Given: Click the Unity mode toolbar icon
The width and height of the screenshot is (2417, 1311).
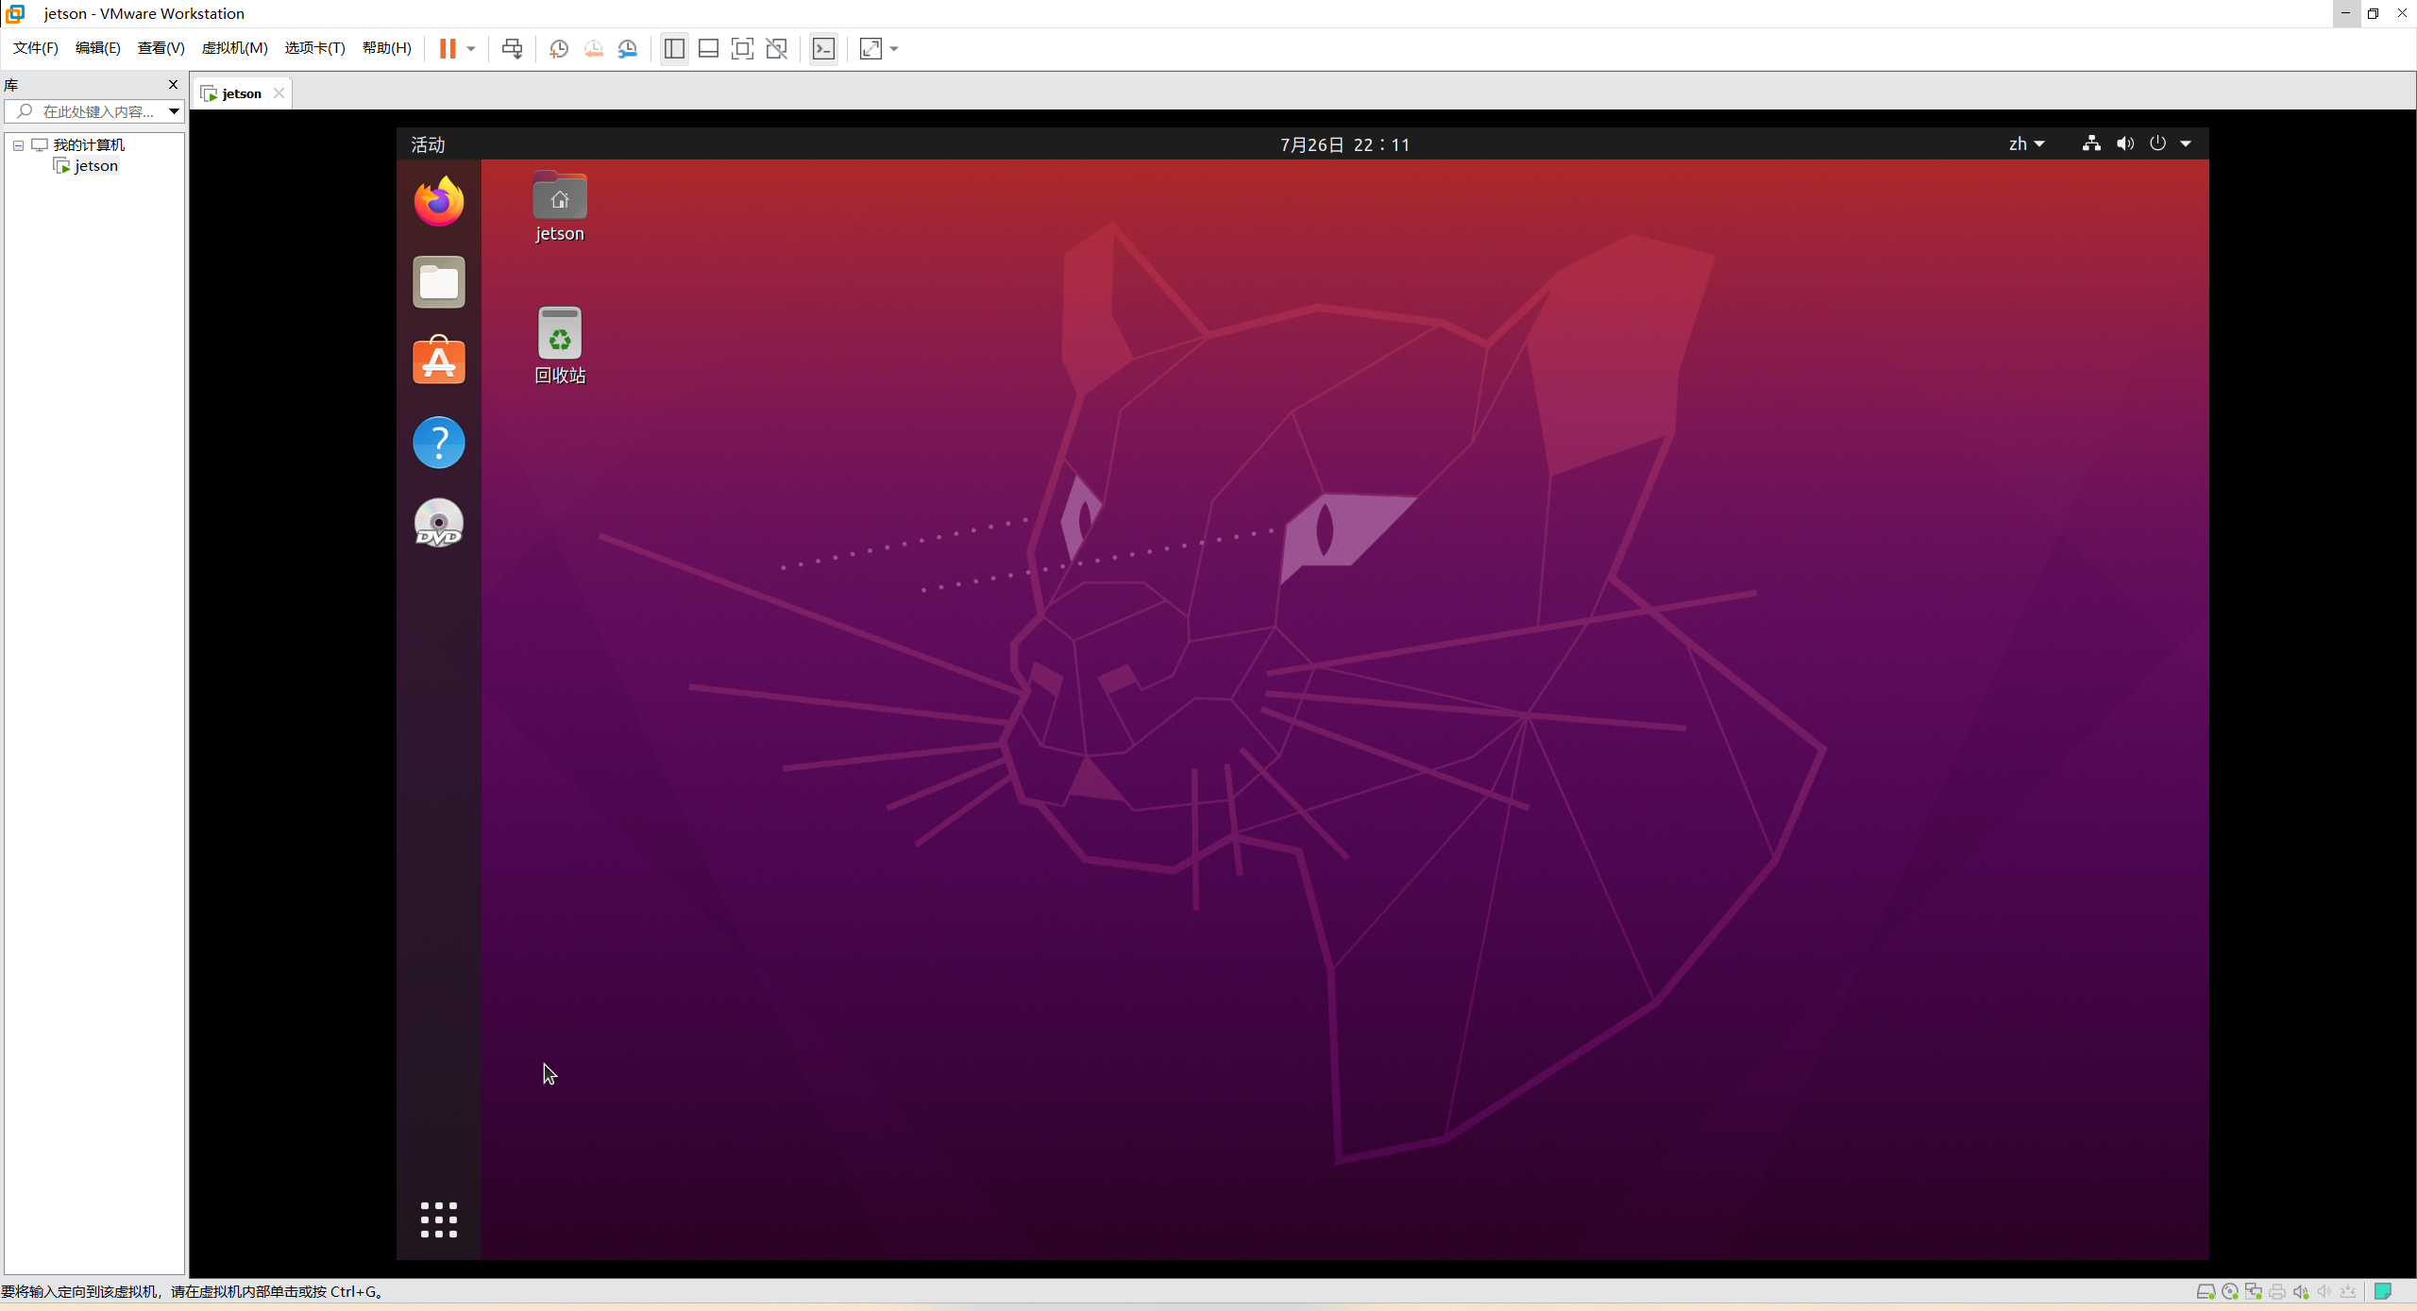Looking at the screenshot, I should 777,49.
